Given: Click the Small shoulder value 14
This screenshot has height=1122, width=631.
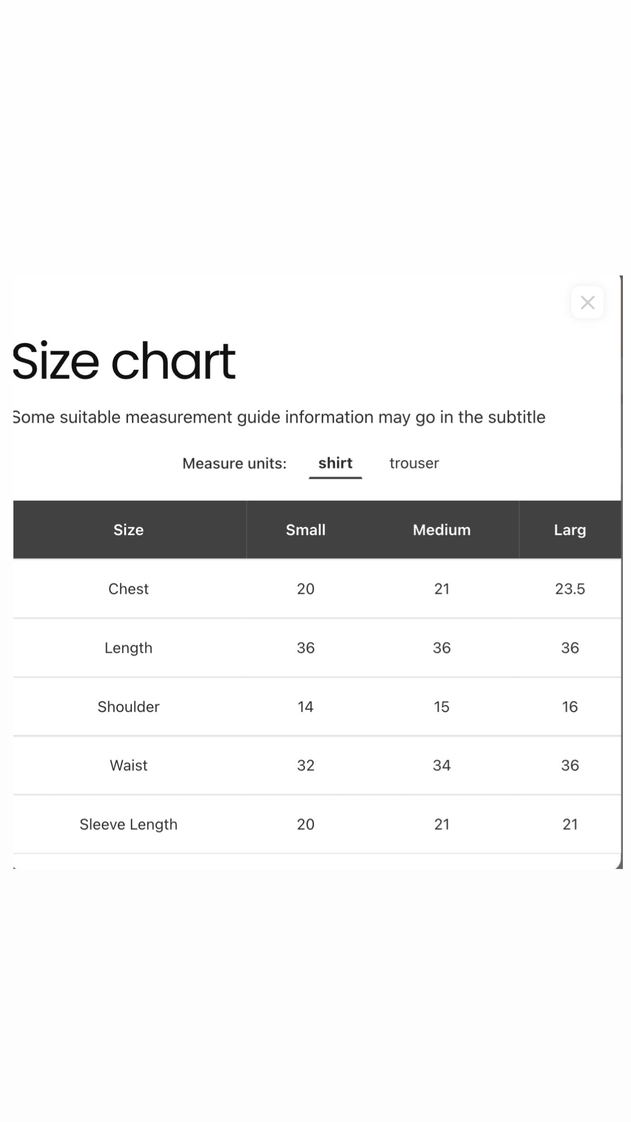Looking at the screenshot, I should tap(305, 706).
